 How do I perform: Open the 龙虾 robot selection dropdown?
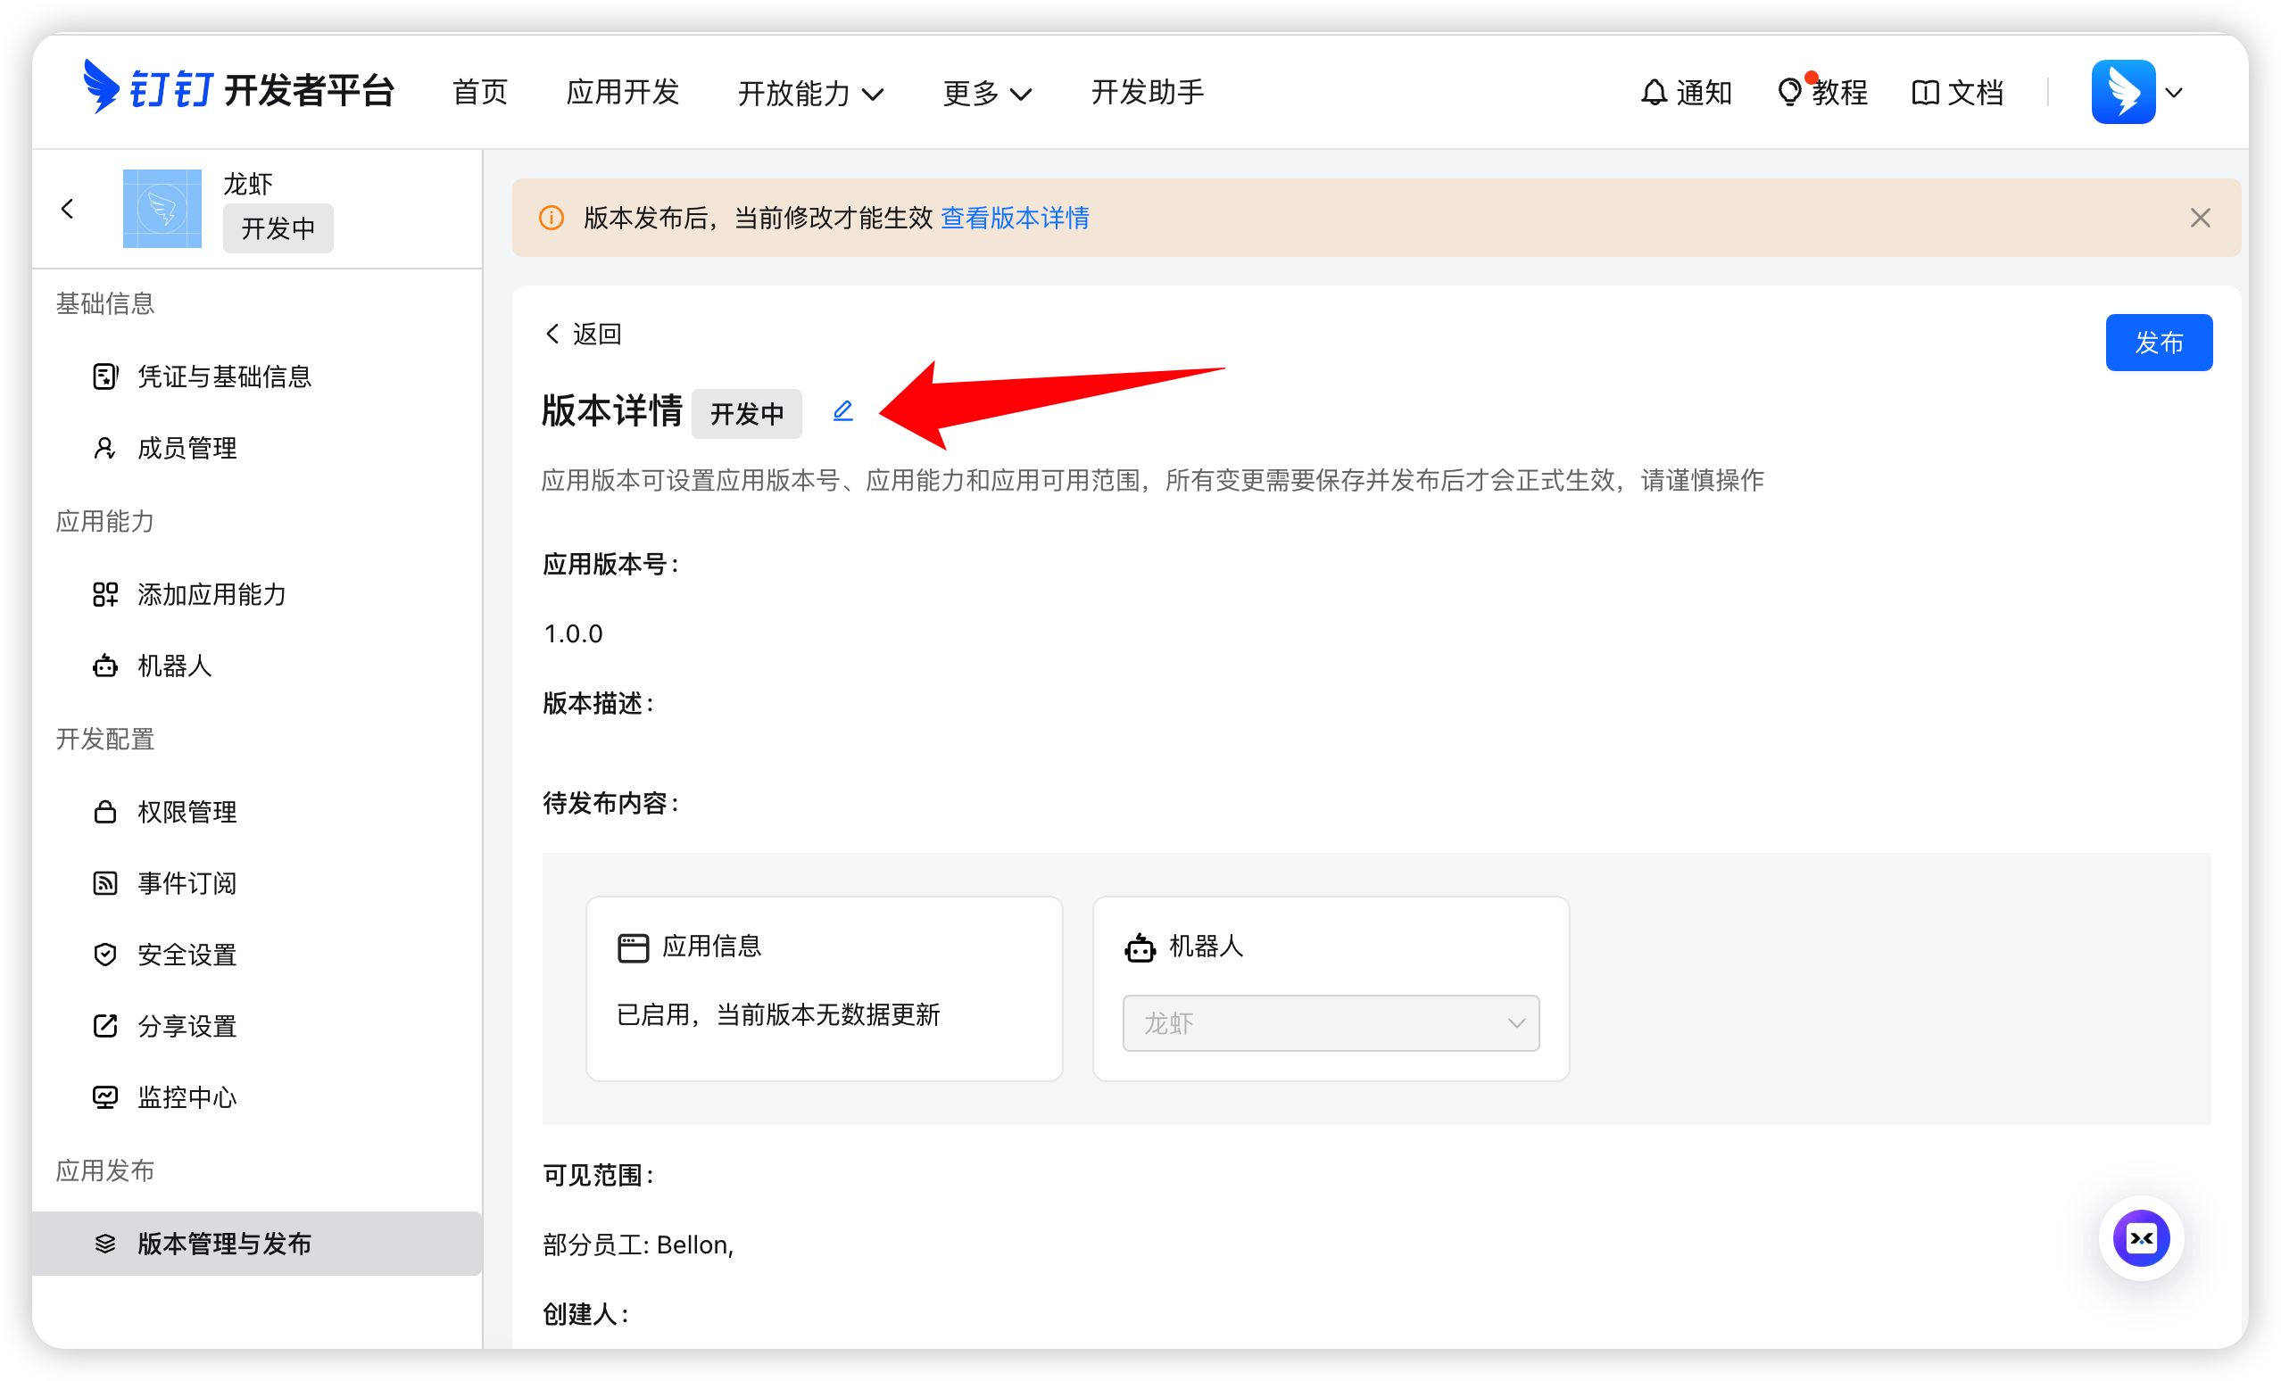click(1331, 1022)
